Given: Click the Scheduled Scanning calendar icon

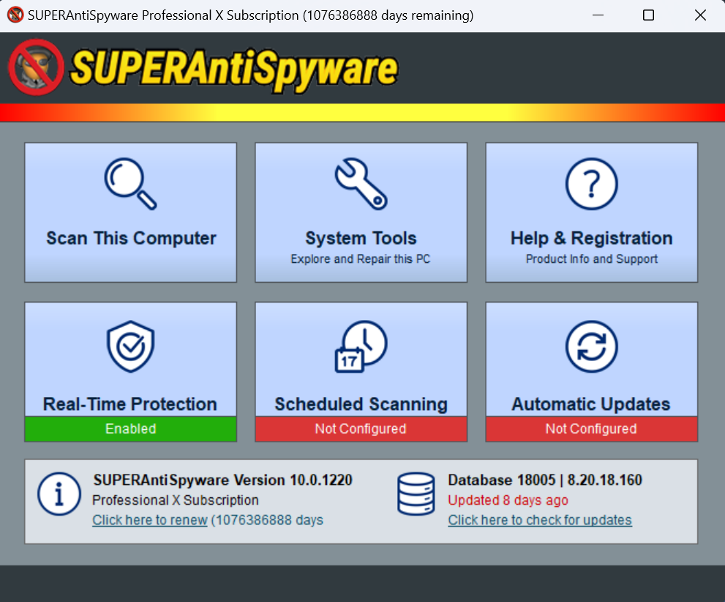Looking at the screenshot, I should pyautogui.click(x=361, y=346).
